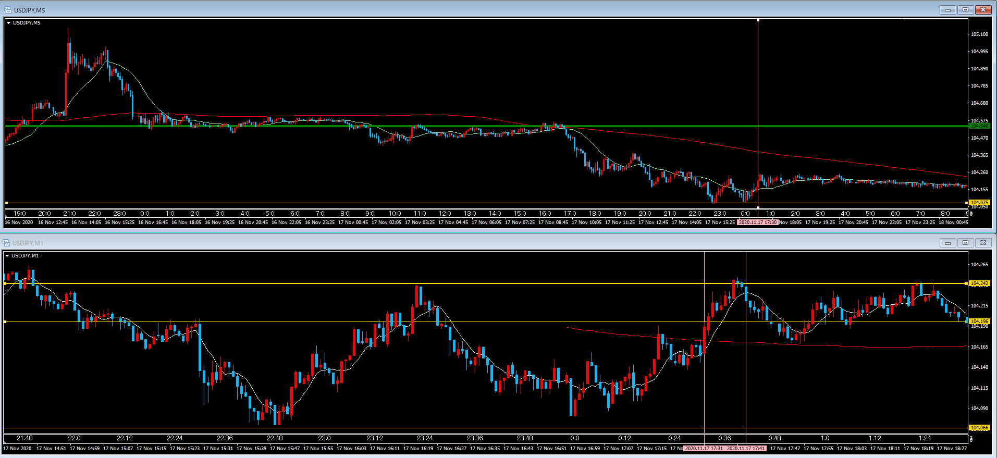Click the yellow 104.075 price label
Viewport: 997px width, 458px height.
point(979,203)
